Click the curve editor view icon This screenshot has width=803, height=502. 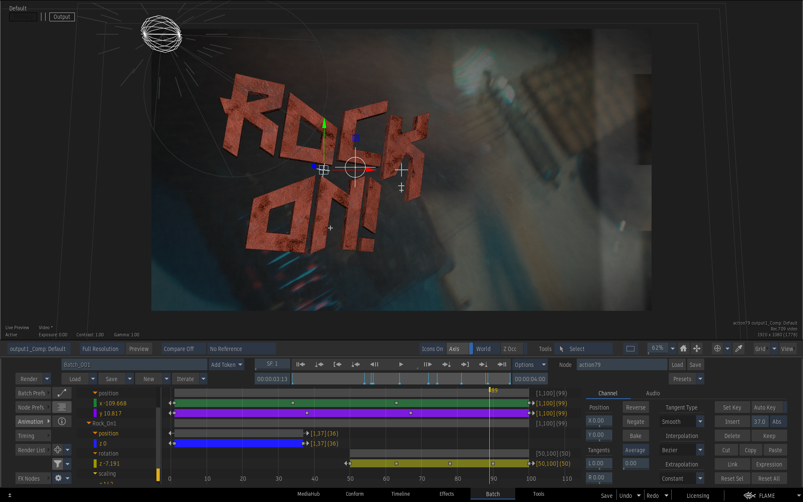click(62, 393)
